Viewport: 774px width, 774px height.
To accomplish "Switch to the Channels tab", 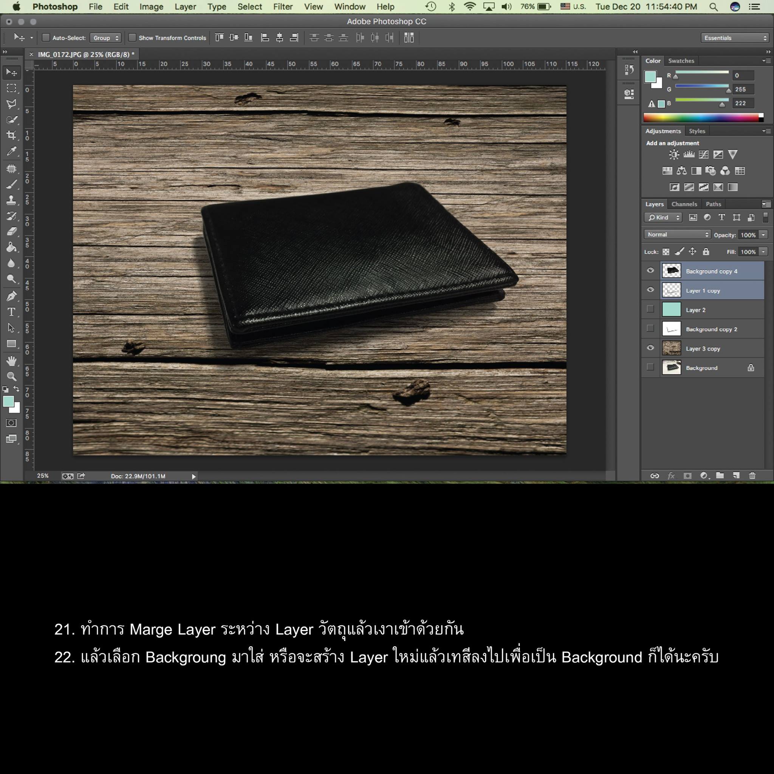I will 684,204.
